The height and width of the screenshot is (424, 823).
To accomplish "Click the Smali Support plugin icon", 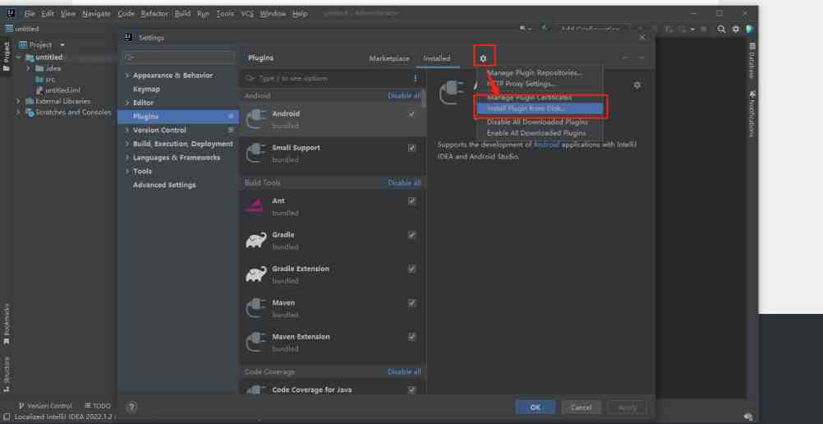I will (255, 153).
